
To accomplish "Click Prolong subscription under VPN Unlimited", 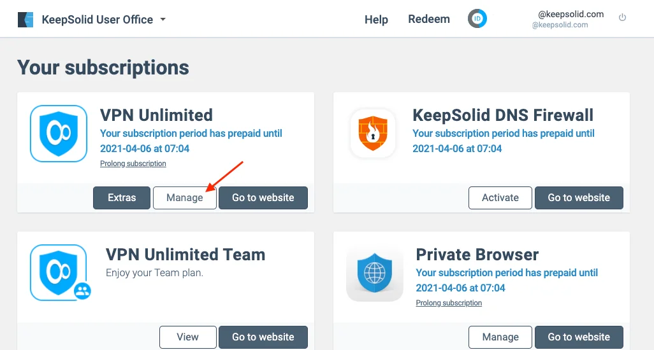I will pyautogui.click(x=133, y=164).
